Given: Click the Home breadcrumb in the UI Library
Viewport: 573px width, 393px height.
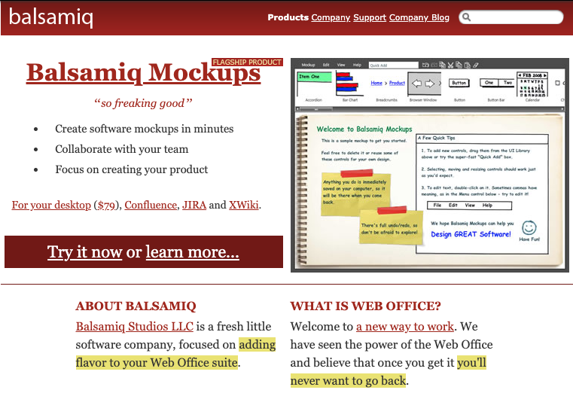Looking at the screenshot, I should point(376,83).
